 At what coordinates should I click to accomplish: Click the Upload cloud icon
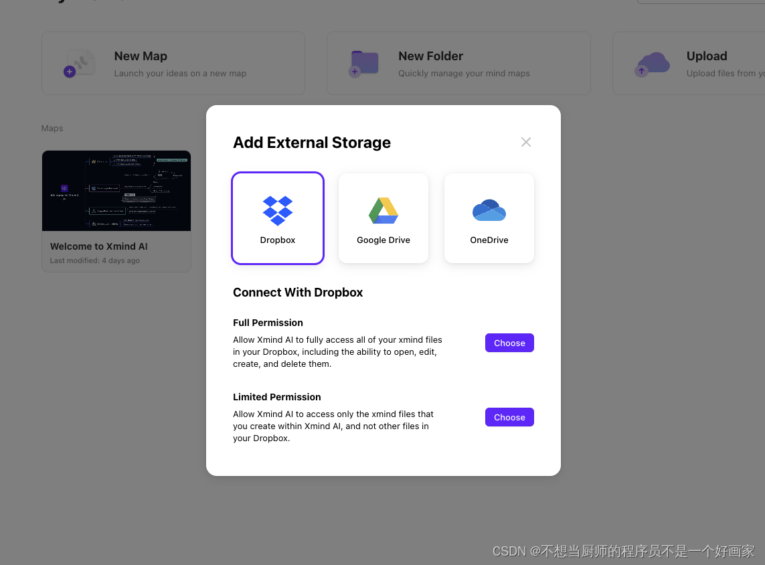pos(653,64)
